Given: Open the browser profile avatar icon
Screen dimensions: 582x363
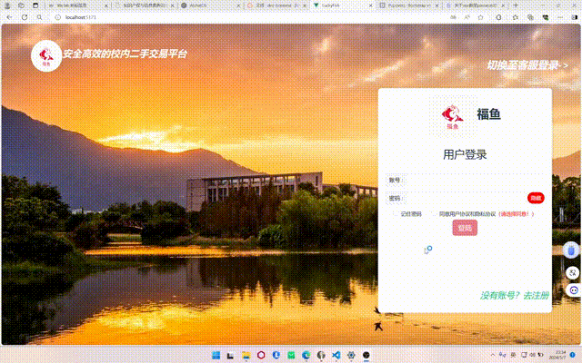Looking at the screenshot, I should coord(7,5).
